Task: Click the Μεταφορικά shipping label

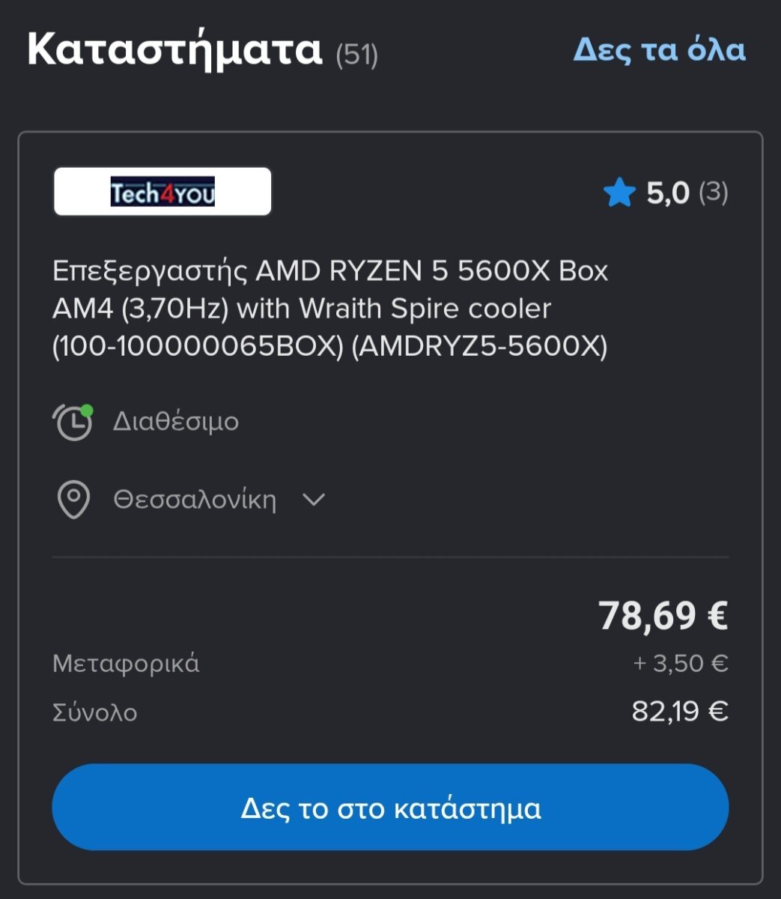Action: pos(126,663)
